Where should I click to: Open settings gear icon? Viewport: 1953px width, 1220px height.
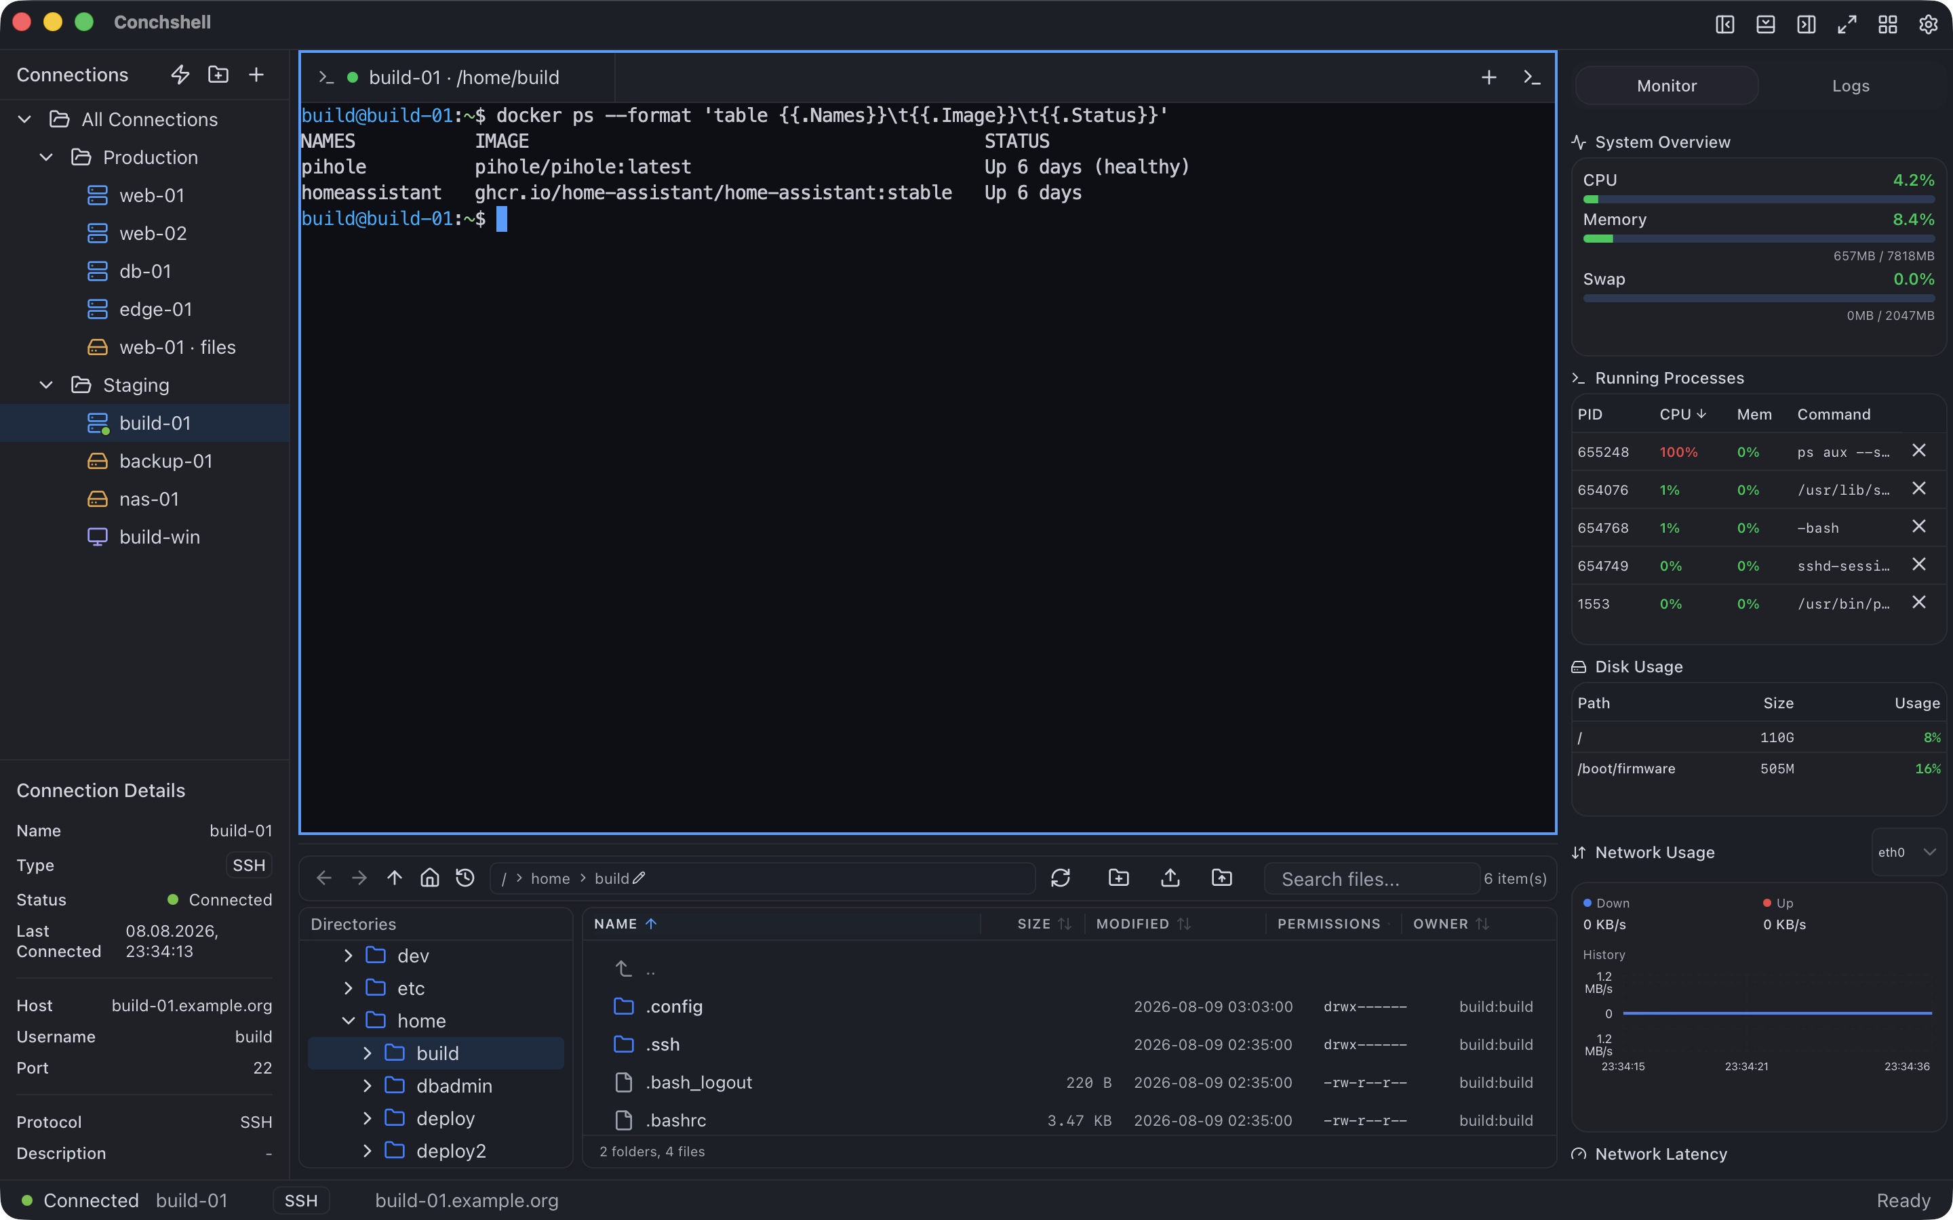(1928, 24)
